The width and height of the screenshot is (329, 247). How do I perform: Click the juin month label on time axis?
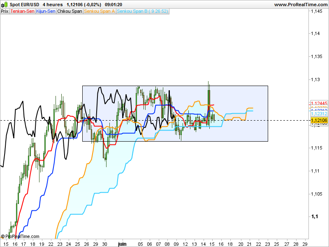click(x=122, y=244)
